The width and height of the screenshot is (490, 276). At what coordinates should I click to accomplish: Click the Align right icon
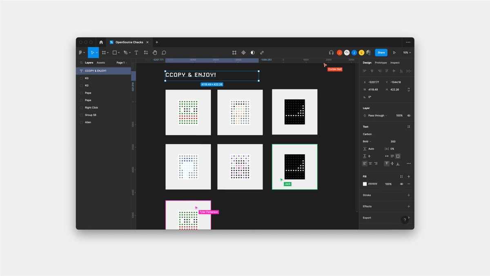tap(379, 71)
